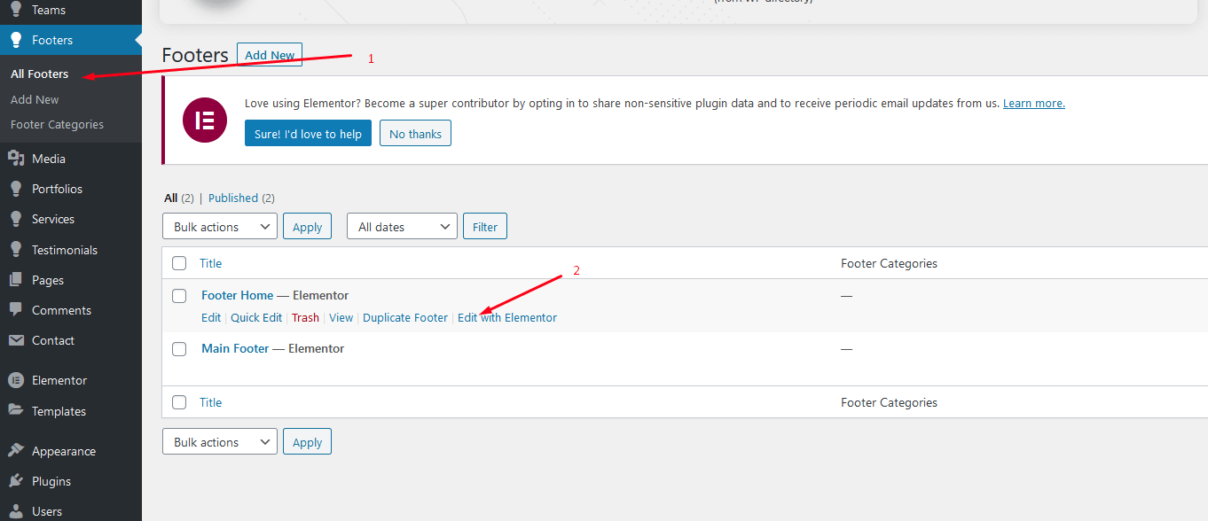Filter list by Published footers
Image resolution: width=1208 pixels, height=521 pixels.
tap(233, 198)
